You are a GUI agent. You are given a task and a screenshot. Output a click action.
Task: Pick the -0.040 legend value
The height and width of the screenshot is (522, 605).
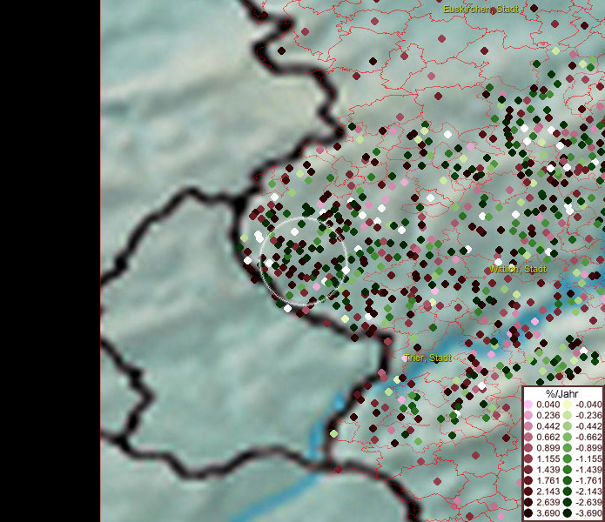[588, 405]
